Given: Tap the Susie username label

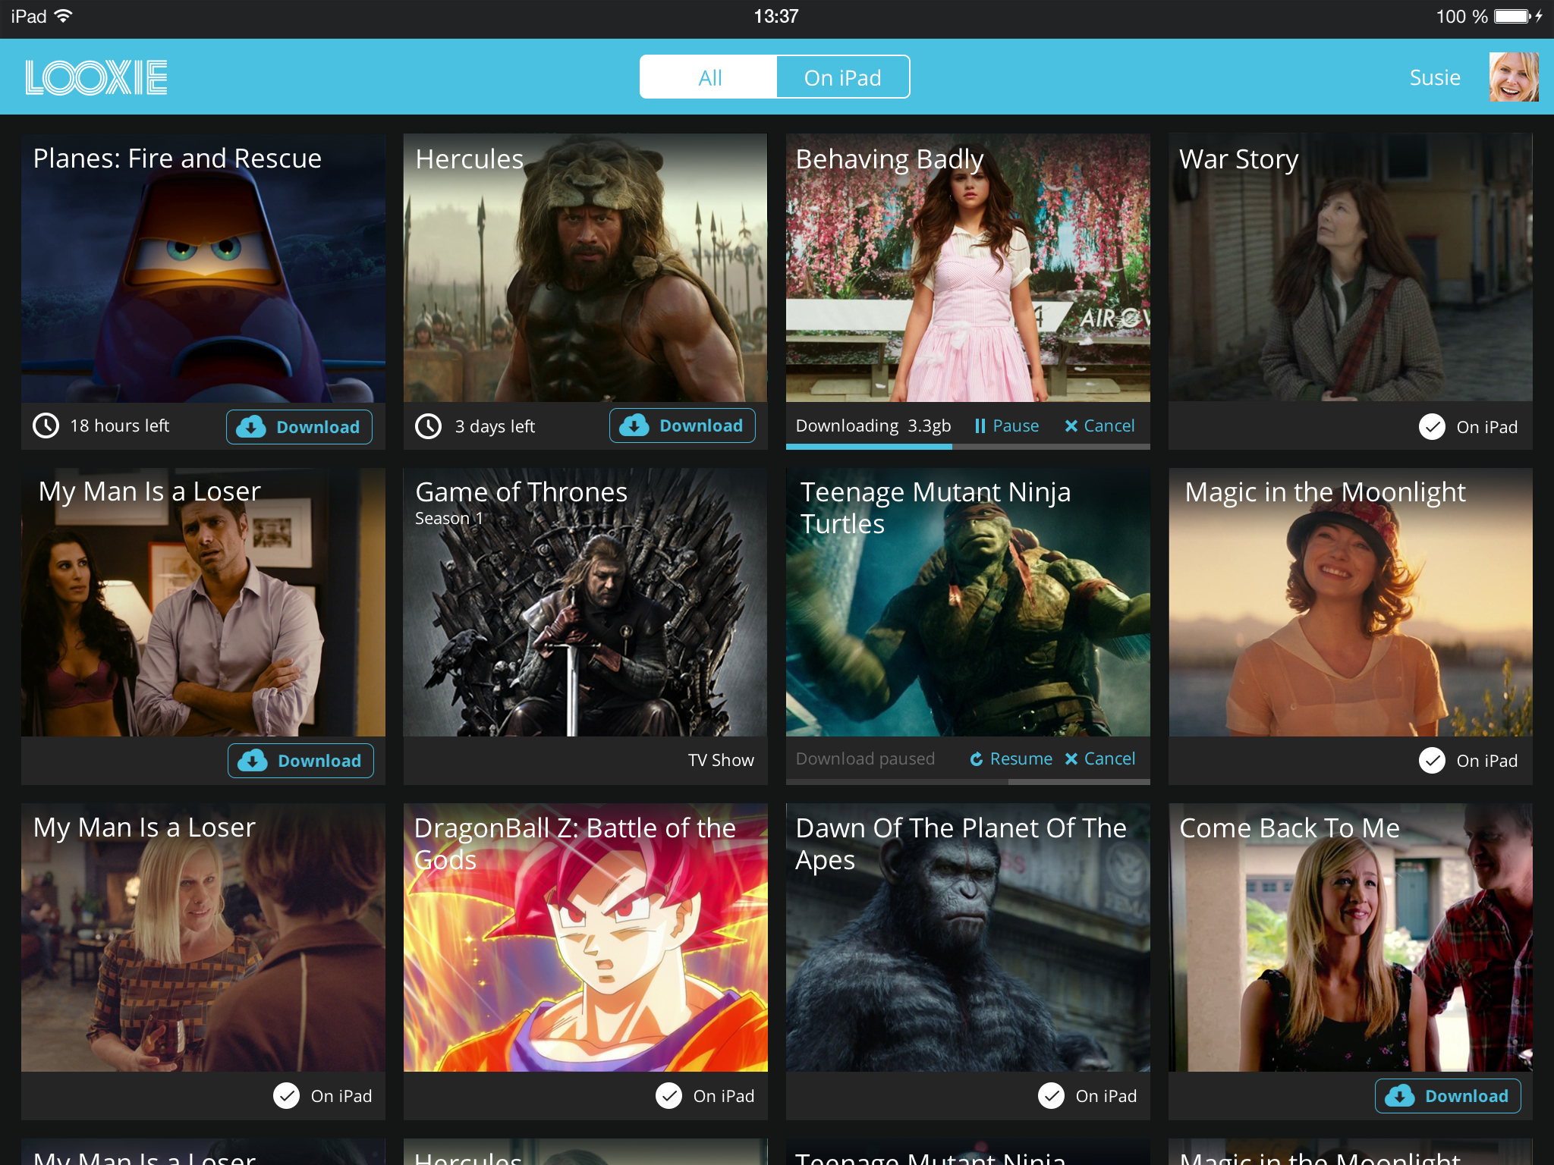Looking at the screenshot, I should 1434,77.
